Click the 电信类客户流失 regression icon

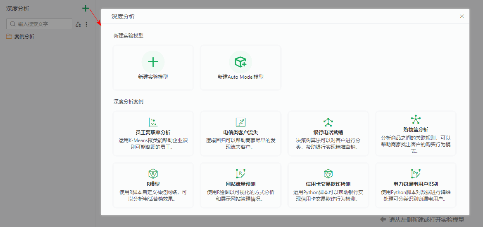point(240,122)
